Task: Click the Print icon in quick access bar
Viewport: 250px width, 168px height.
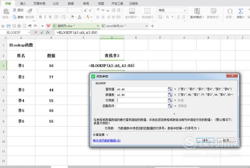Action: point(19,26)
